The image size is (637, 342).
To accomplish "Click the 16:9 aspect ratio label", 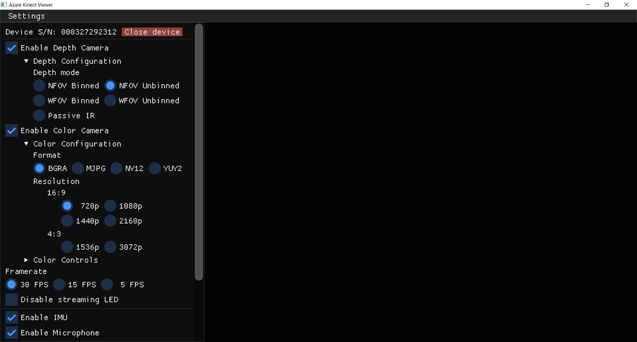I will pos(56,193).
